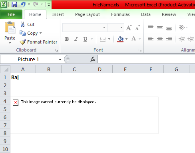Decrease indent

pos(182,39)
